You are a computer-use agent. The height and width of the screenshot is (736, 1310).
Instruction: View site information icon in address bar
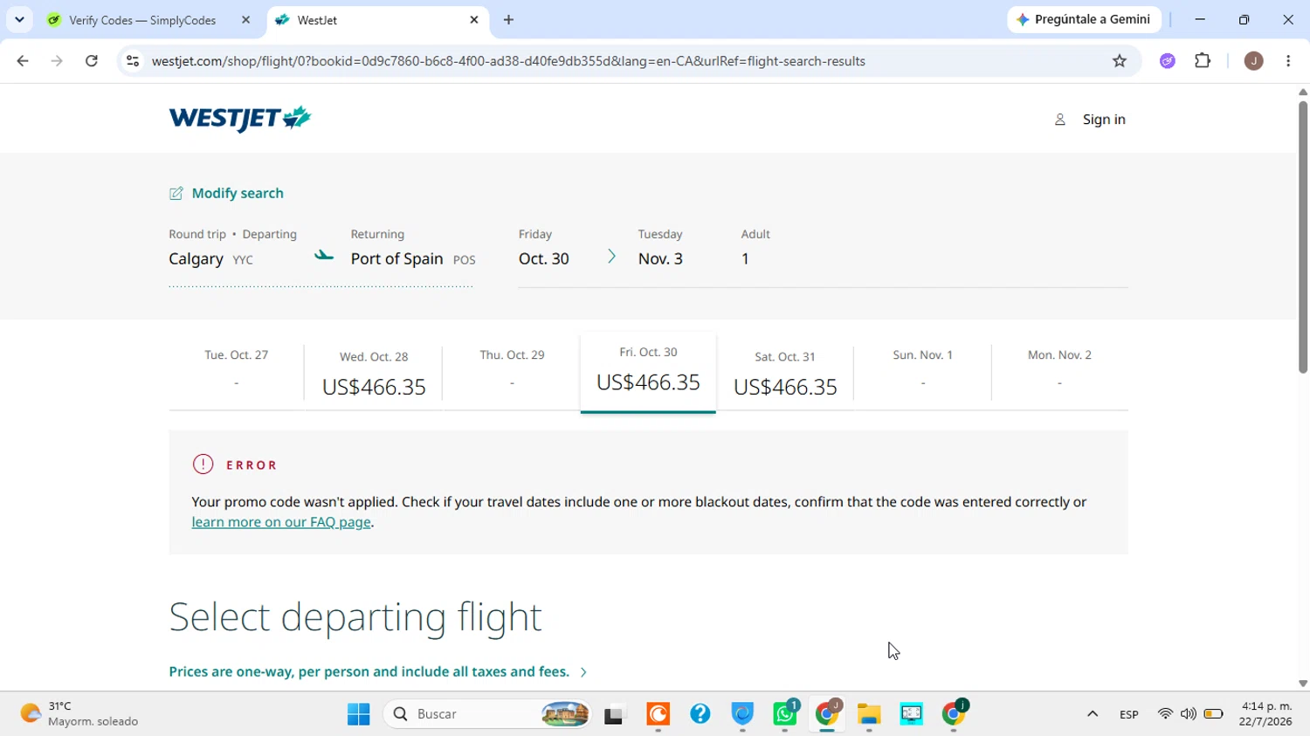(x=132, y=60)
